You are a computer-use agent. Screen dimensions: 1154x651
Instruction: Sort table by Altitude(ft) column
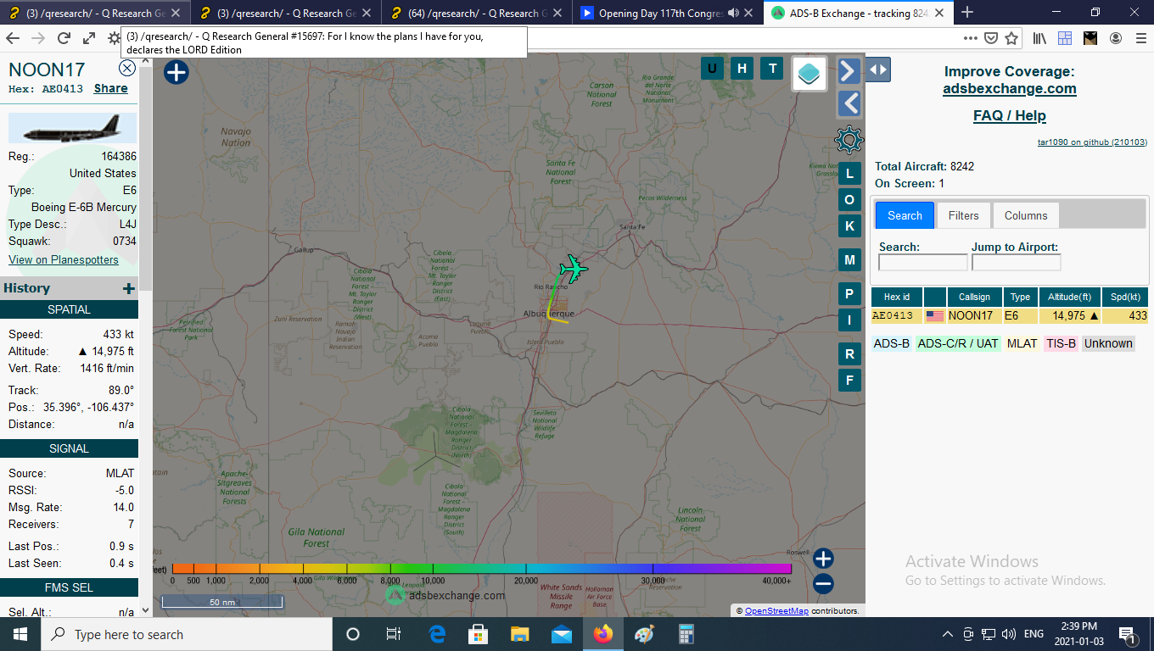click(1069, 297)
